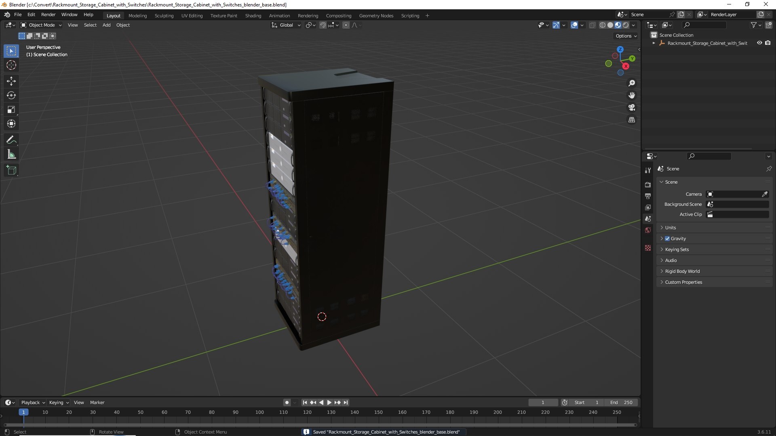Toggle auto keying record button
Image resolution: width=776 pixels, height=436 pixels.
point(287,402)
